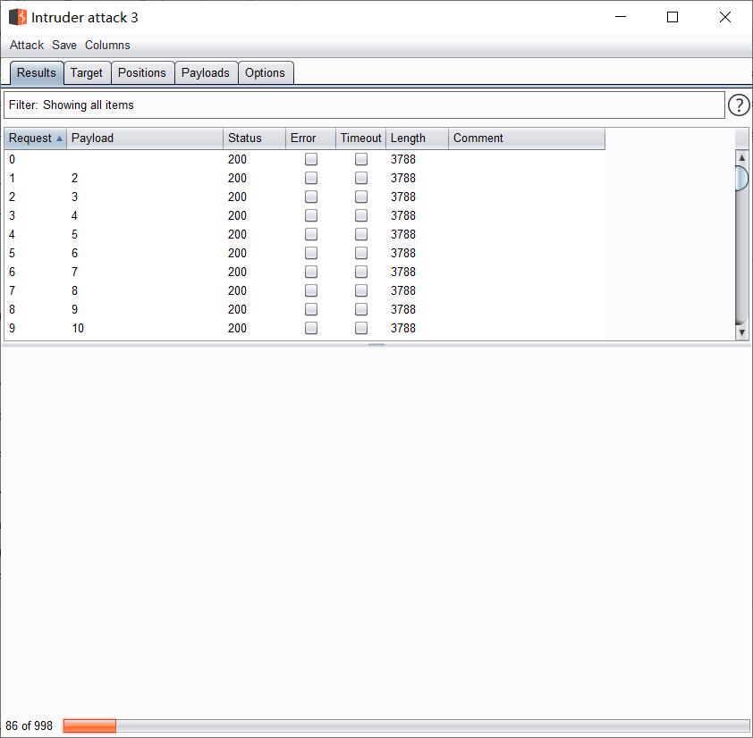Switch to the Payloads tab
Viewport: 753px width, 738px height.
coord(206,72)
